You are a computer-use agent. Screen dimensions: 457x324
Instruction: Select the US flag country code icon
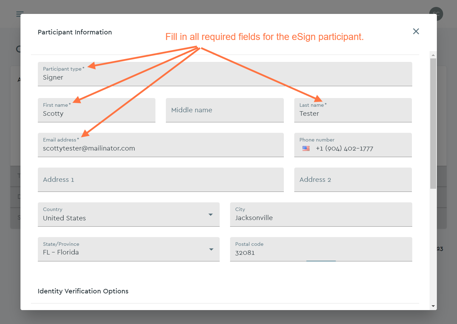pyautogui.click(x=306, y=148)
